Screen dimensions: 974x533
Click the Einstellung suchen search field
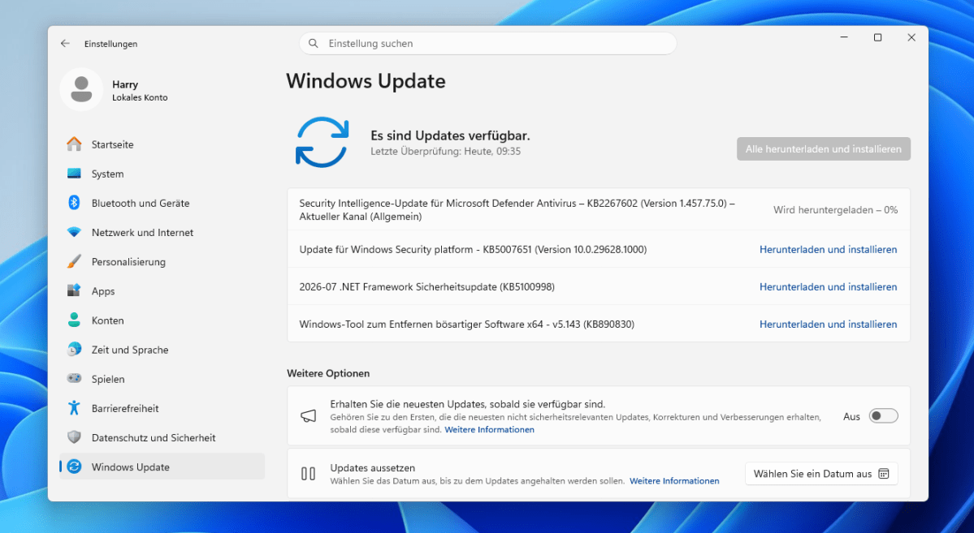pos(488,44)
